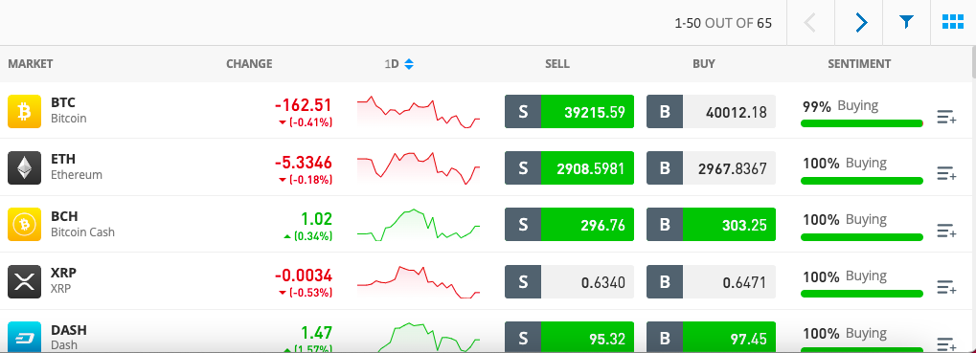
Task: Sell BTC at 39215.59
Action: click(569, 111)
